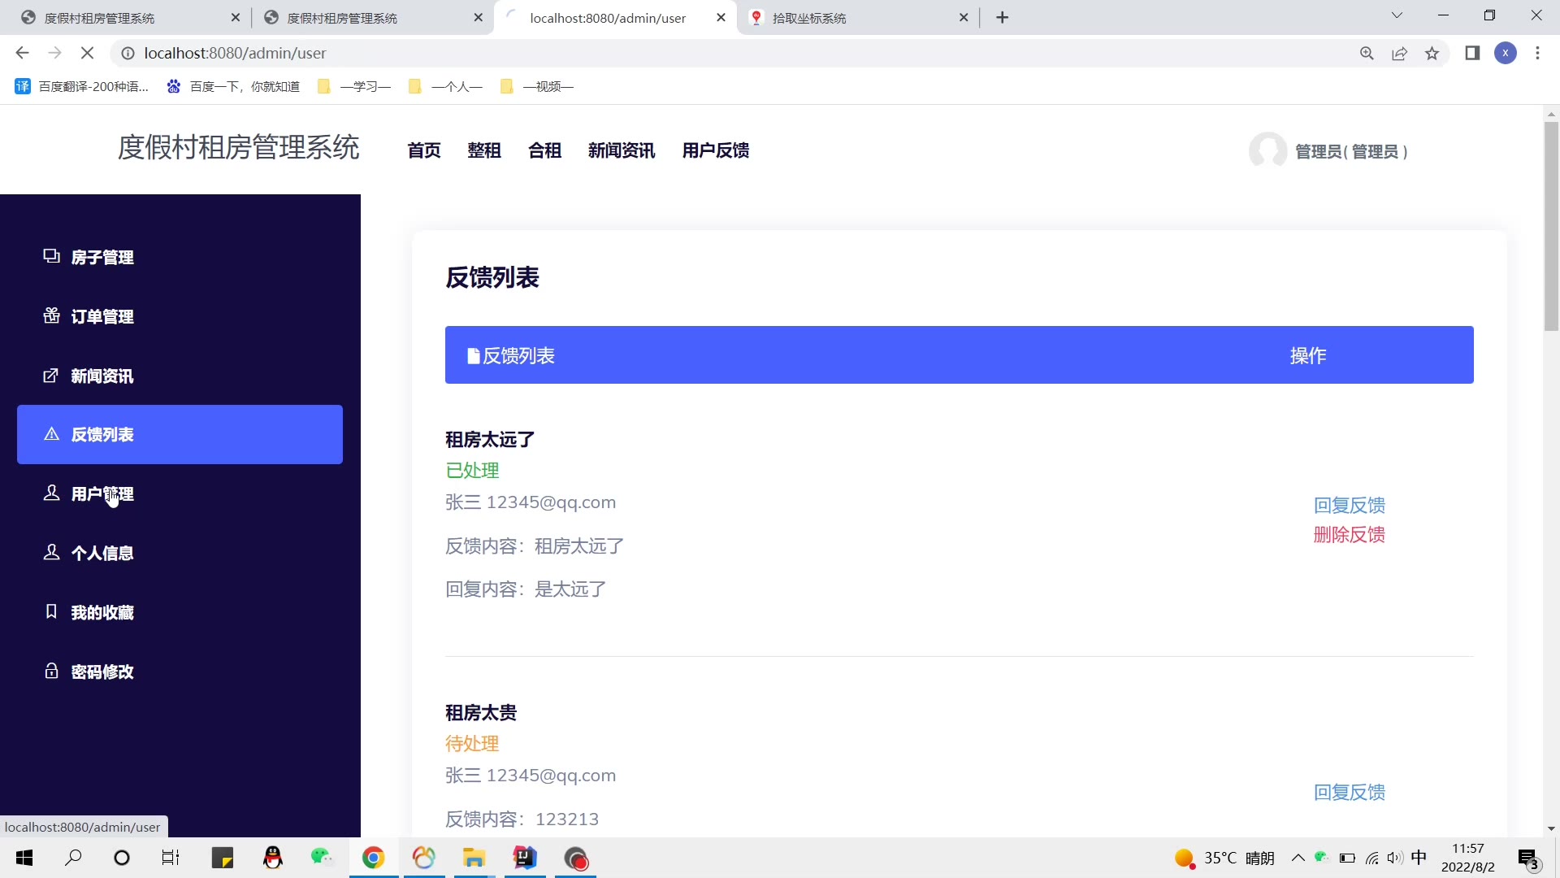
Task: Click the 新闻资讯 external-link sidebar icon
Action: [x=51, y=375]
